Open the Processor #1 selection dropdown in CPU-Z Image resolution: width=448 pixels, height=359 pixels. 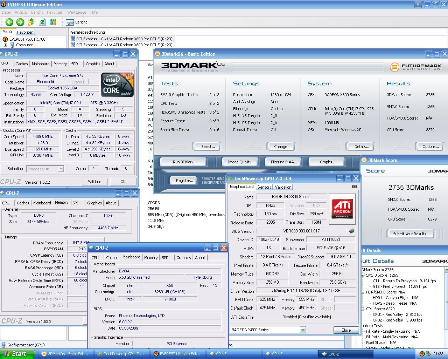tap(61, 169)
